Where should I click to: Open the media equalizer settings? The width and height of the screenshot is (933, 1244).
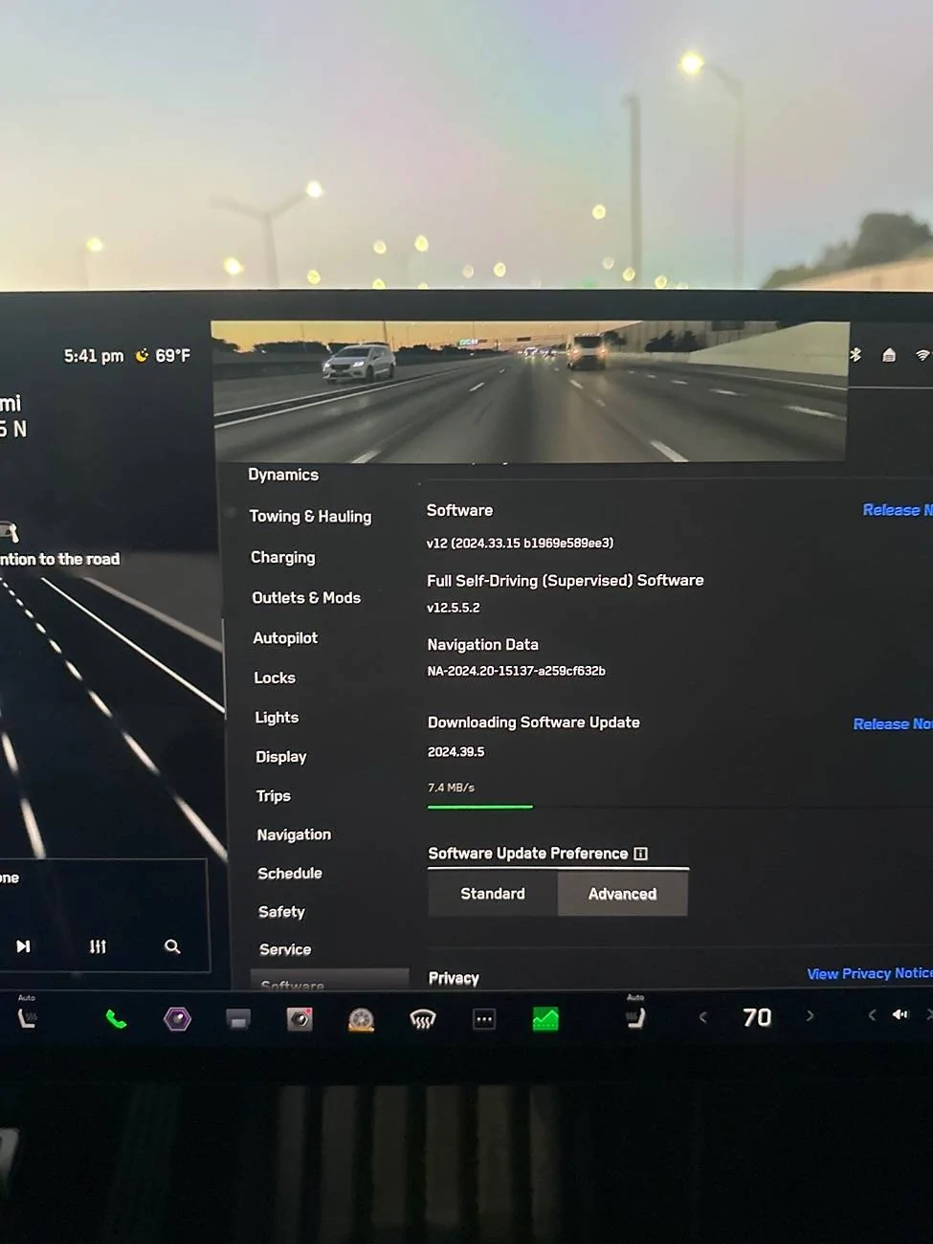98,946
